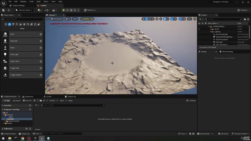Image resolution: width=251 pixels, height=141 pixels.
Task: Activate the Rotate tool icon in viewport
Action: (x=150, y=19)
